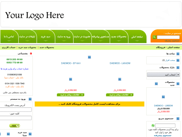
Task: Click فروشگاه breadcrumb link
Action: [160, 48]
